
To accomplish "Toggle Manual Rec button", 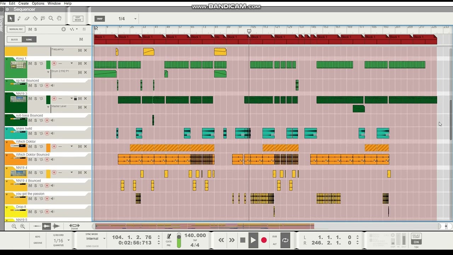I will 16,29.
